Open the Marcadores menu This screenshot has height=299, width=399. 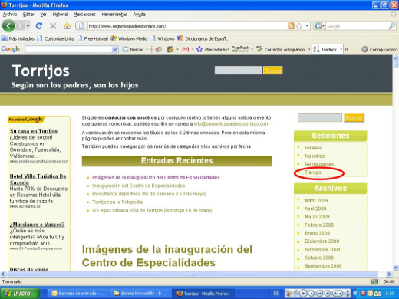tap(84, 15)
